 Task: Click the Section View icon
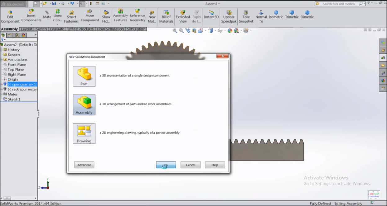tap(194, 31)
